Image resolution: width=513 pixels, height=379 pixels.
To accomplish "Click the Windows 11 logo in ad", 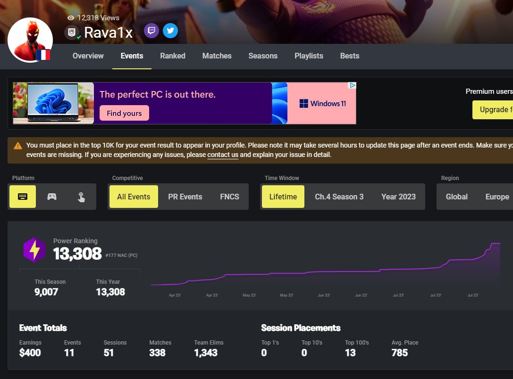I will 323,104.
